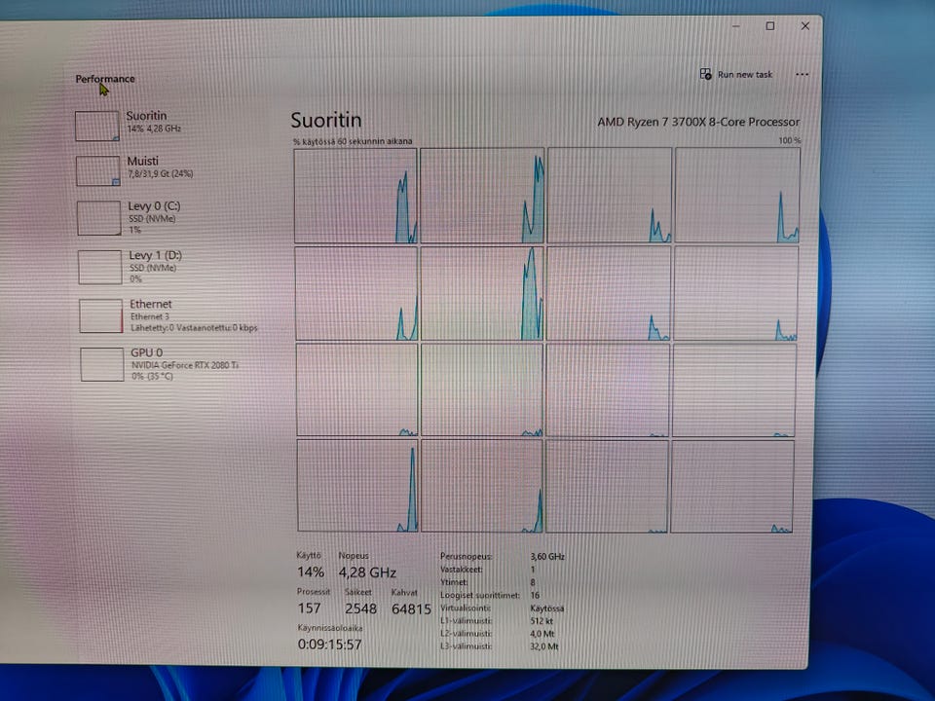Screen dimensions: 935x701
Task: Click AMD Ryzen 7 3700X processor name
Action: tap(698, 122)
